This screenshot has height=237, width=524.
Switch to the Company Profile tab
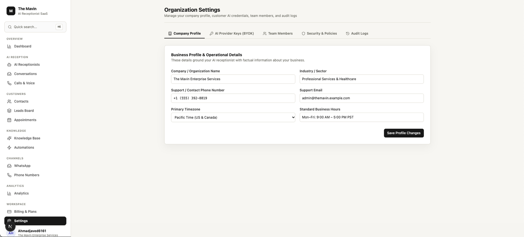tap(184, 33)
